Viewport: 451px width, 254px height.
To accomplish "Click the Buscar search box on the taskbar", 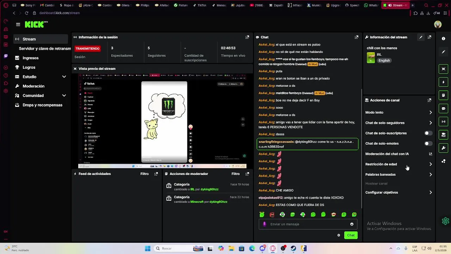I will (x=179, y=248).
